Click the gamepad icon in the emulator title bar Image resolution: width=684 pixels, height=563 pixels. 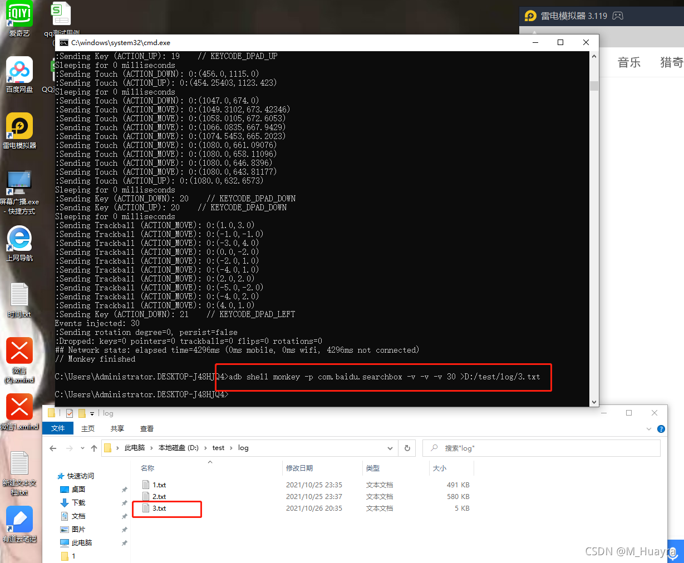[618, 16]
